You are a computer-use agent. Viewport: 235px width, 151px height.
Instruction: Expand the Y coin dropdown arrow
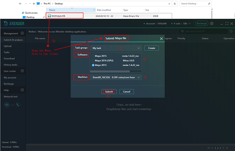pos(190,24)
